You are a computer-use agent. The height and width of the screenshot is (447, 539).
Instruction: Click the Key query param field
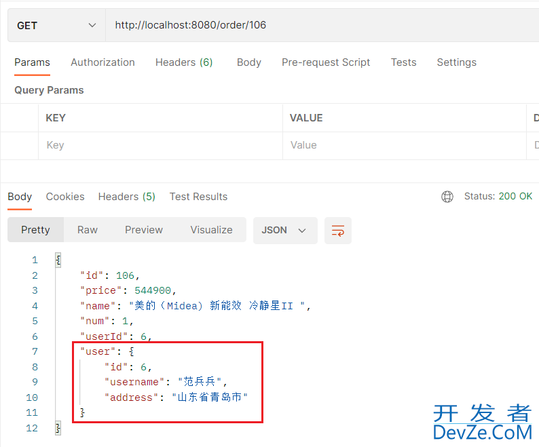click(x=160, y=145)
